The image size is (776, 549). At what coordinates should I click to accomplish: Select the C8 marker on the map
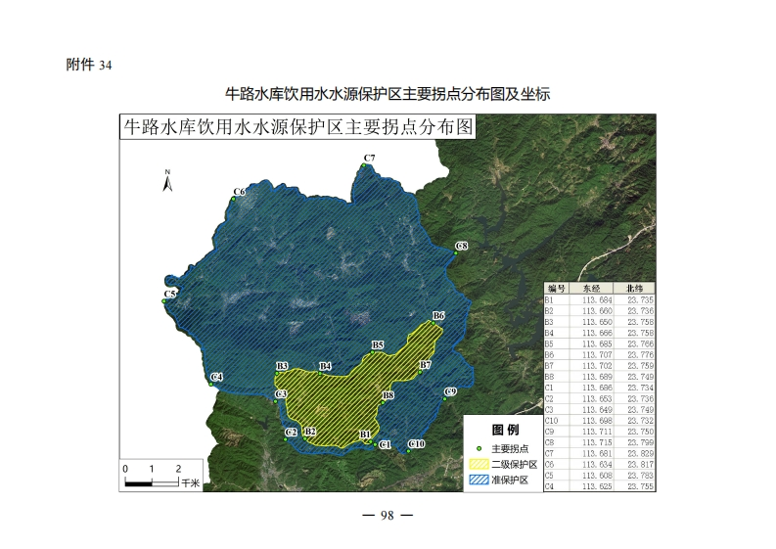pos(455,253)
